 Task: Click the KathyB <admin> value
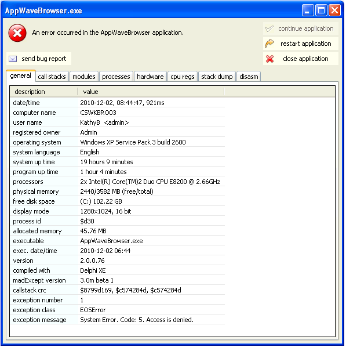(x=104, y=122)
